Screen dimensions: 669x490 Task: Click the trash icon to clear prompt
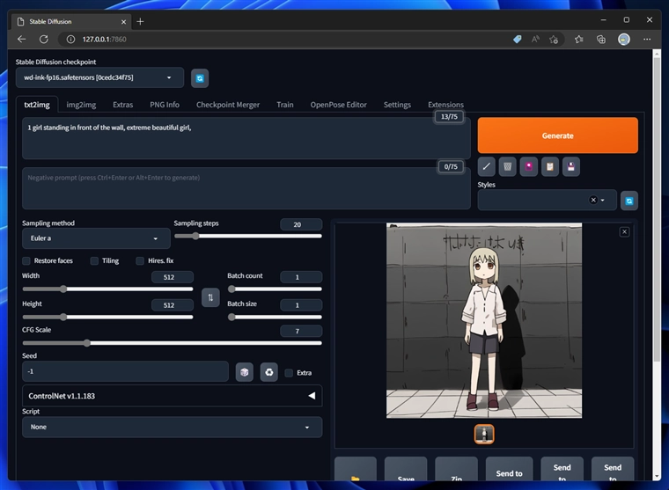pyautogui.click(x=507, y=166)
